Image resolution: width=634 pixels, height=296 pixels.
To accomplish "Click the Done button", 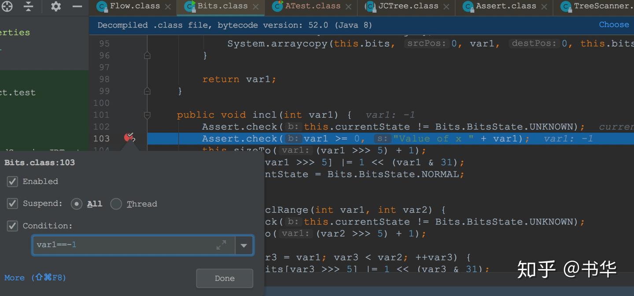I will click(224, 278).
